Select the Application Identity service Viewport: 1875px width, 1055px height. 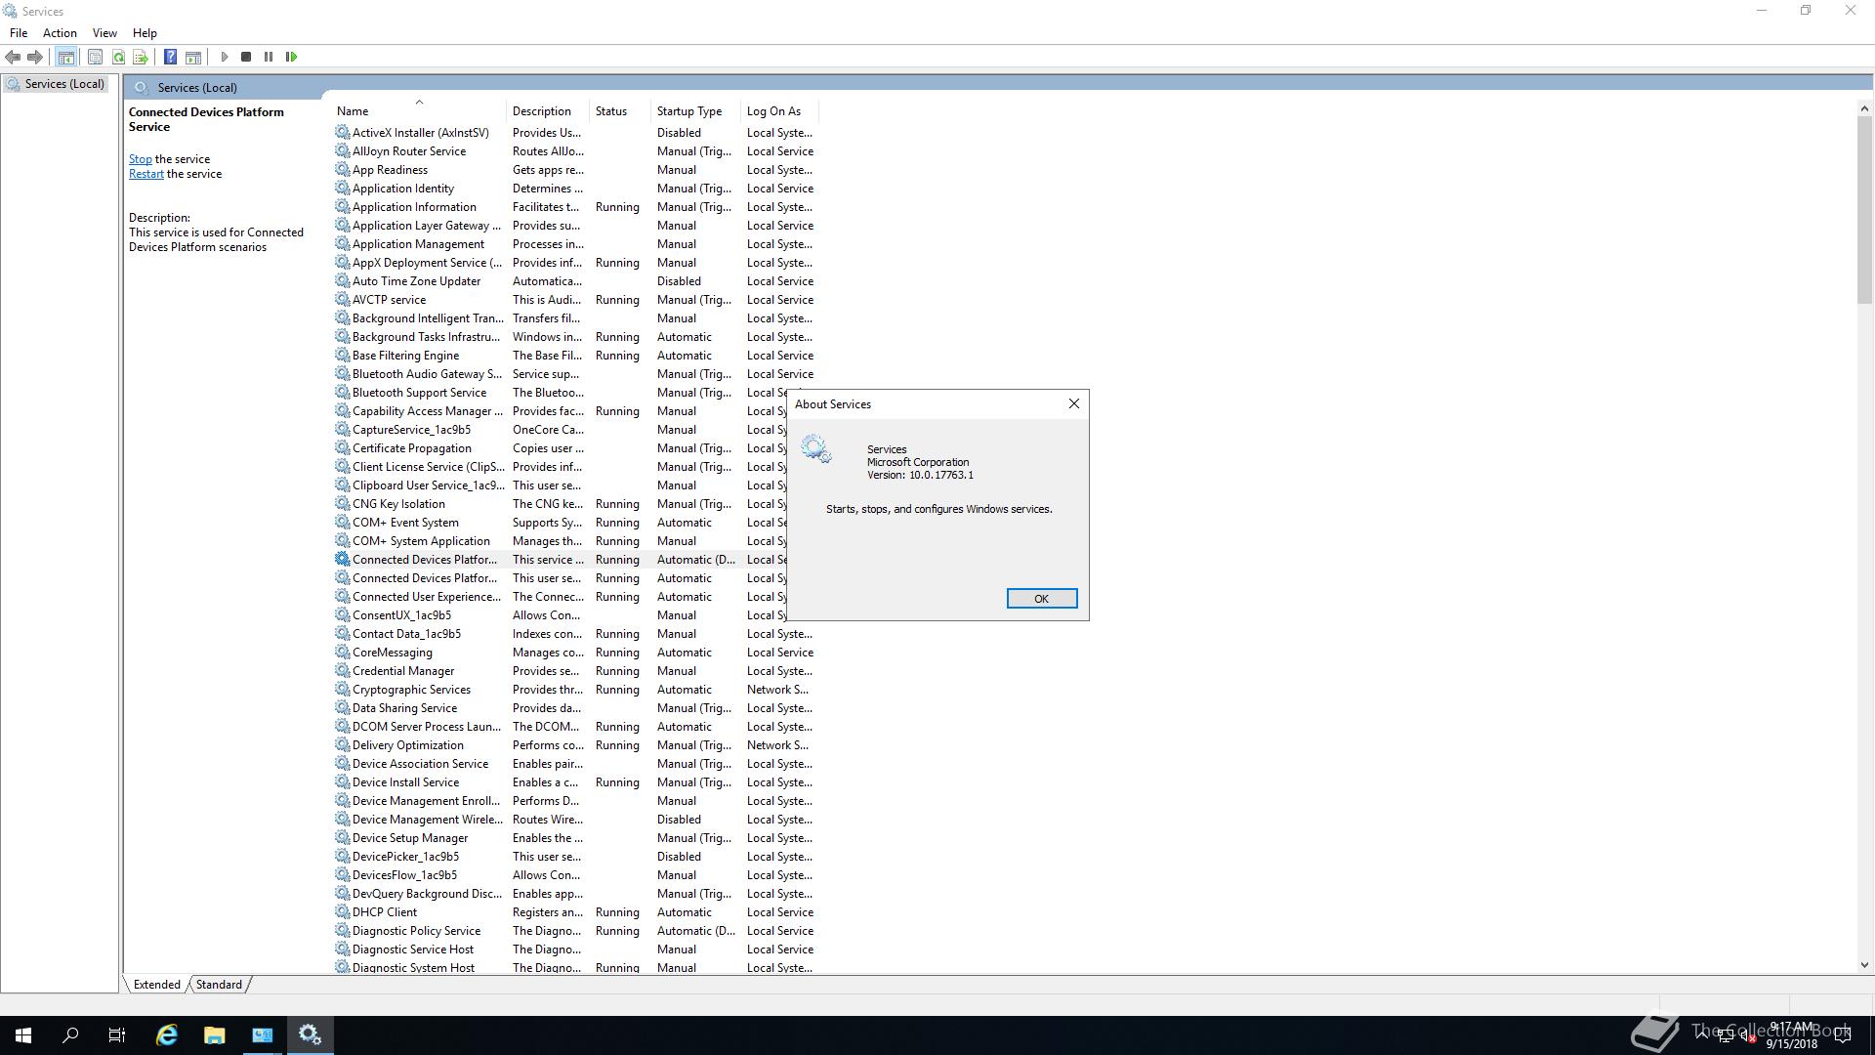(575, 189)
